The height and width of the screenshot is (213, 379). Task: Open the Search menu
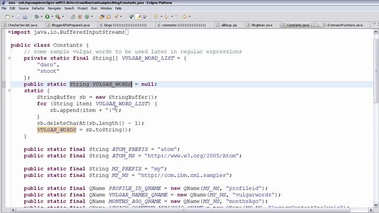coord(69,8)
